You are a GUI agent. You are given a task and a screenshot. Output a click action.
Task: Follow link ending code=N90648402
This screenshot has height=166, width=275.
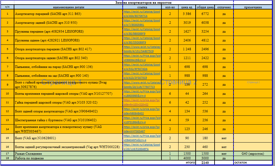(142, 111)
